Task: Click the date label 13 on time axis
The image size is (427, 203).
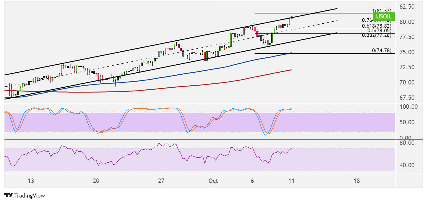Action: pyautogui.click(x=31, y=181)
